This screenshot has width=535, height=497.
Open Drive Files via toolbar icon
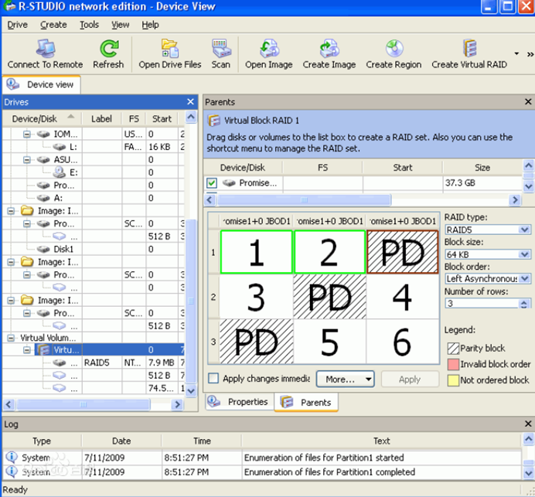(x=169, y=49)
